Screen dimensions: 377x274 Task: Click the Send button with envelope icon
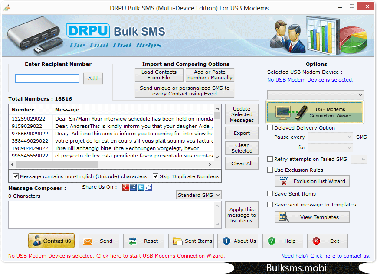99,241
